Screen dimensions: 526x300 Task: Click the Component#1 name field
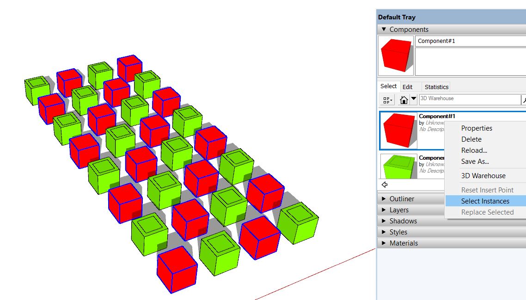point(470,41)
